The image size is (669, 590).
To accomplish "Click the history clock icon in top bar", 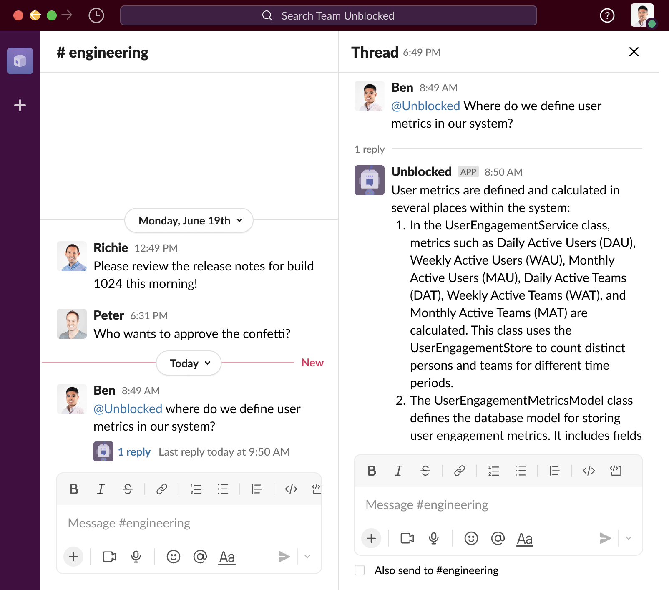I will coord(96,16).
